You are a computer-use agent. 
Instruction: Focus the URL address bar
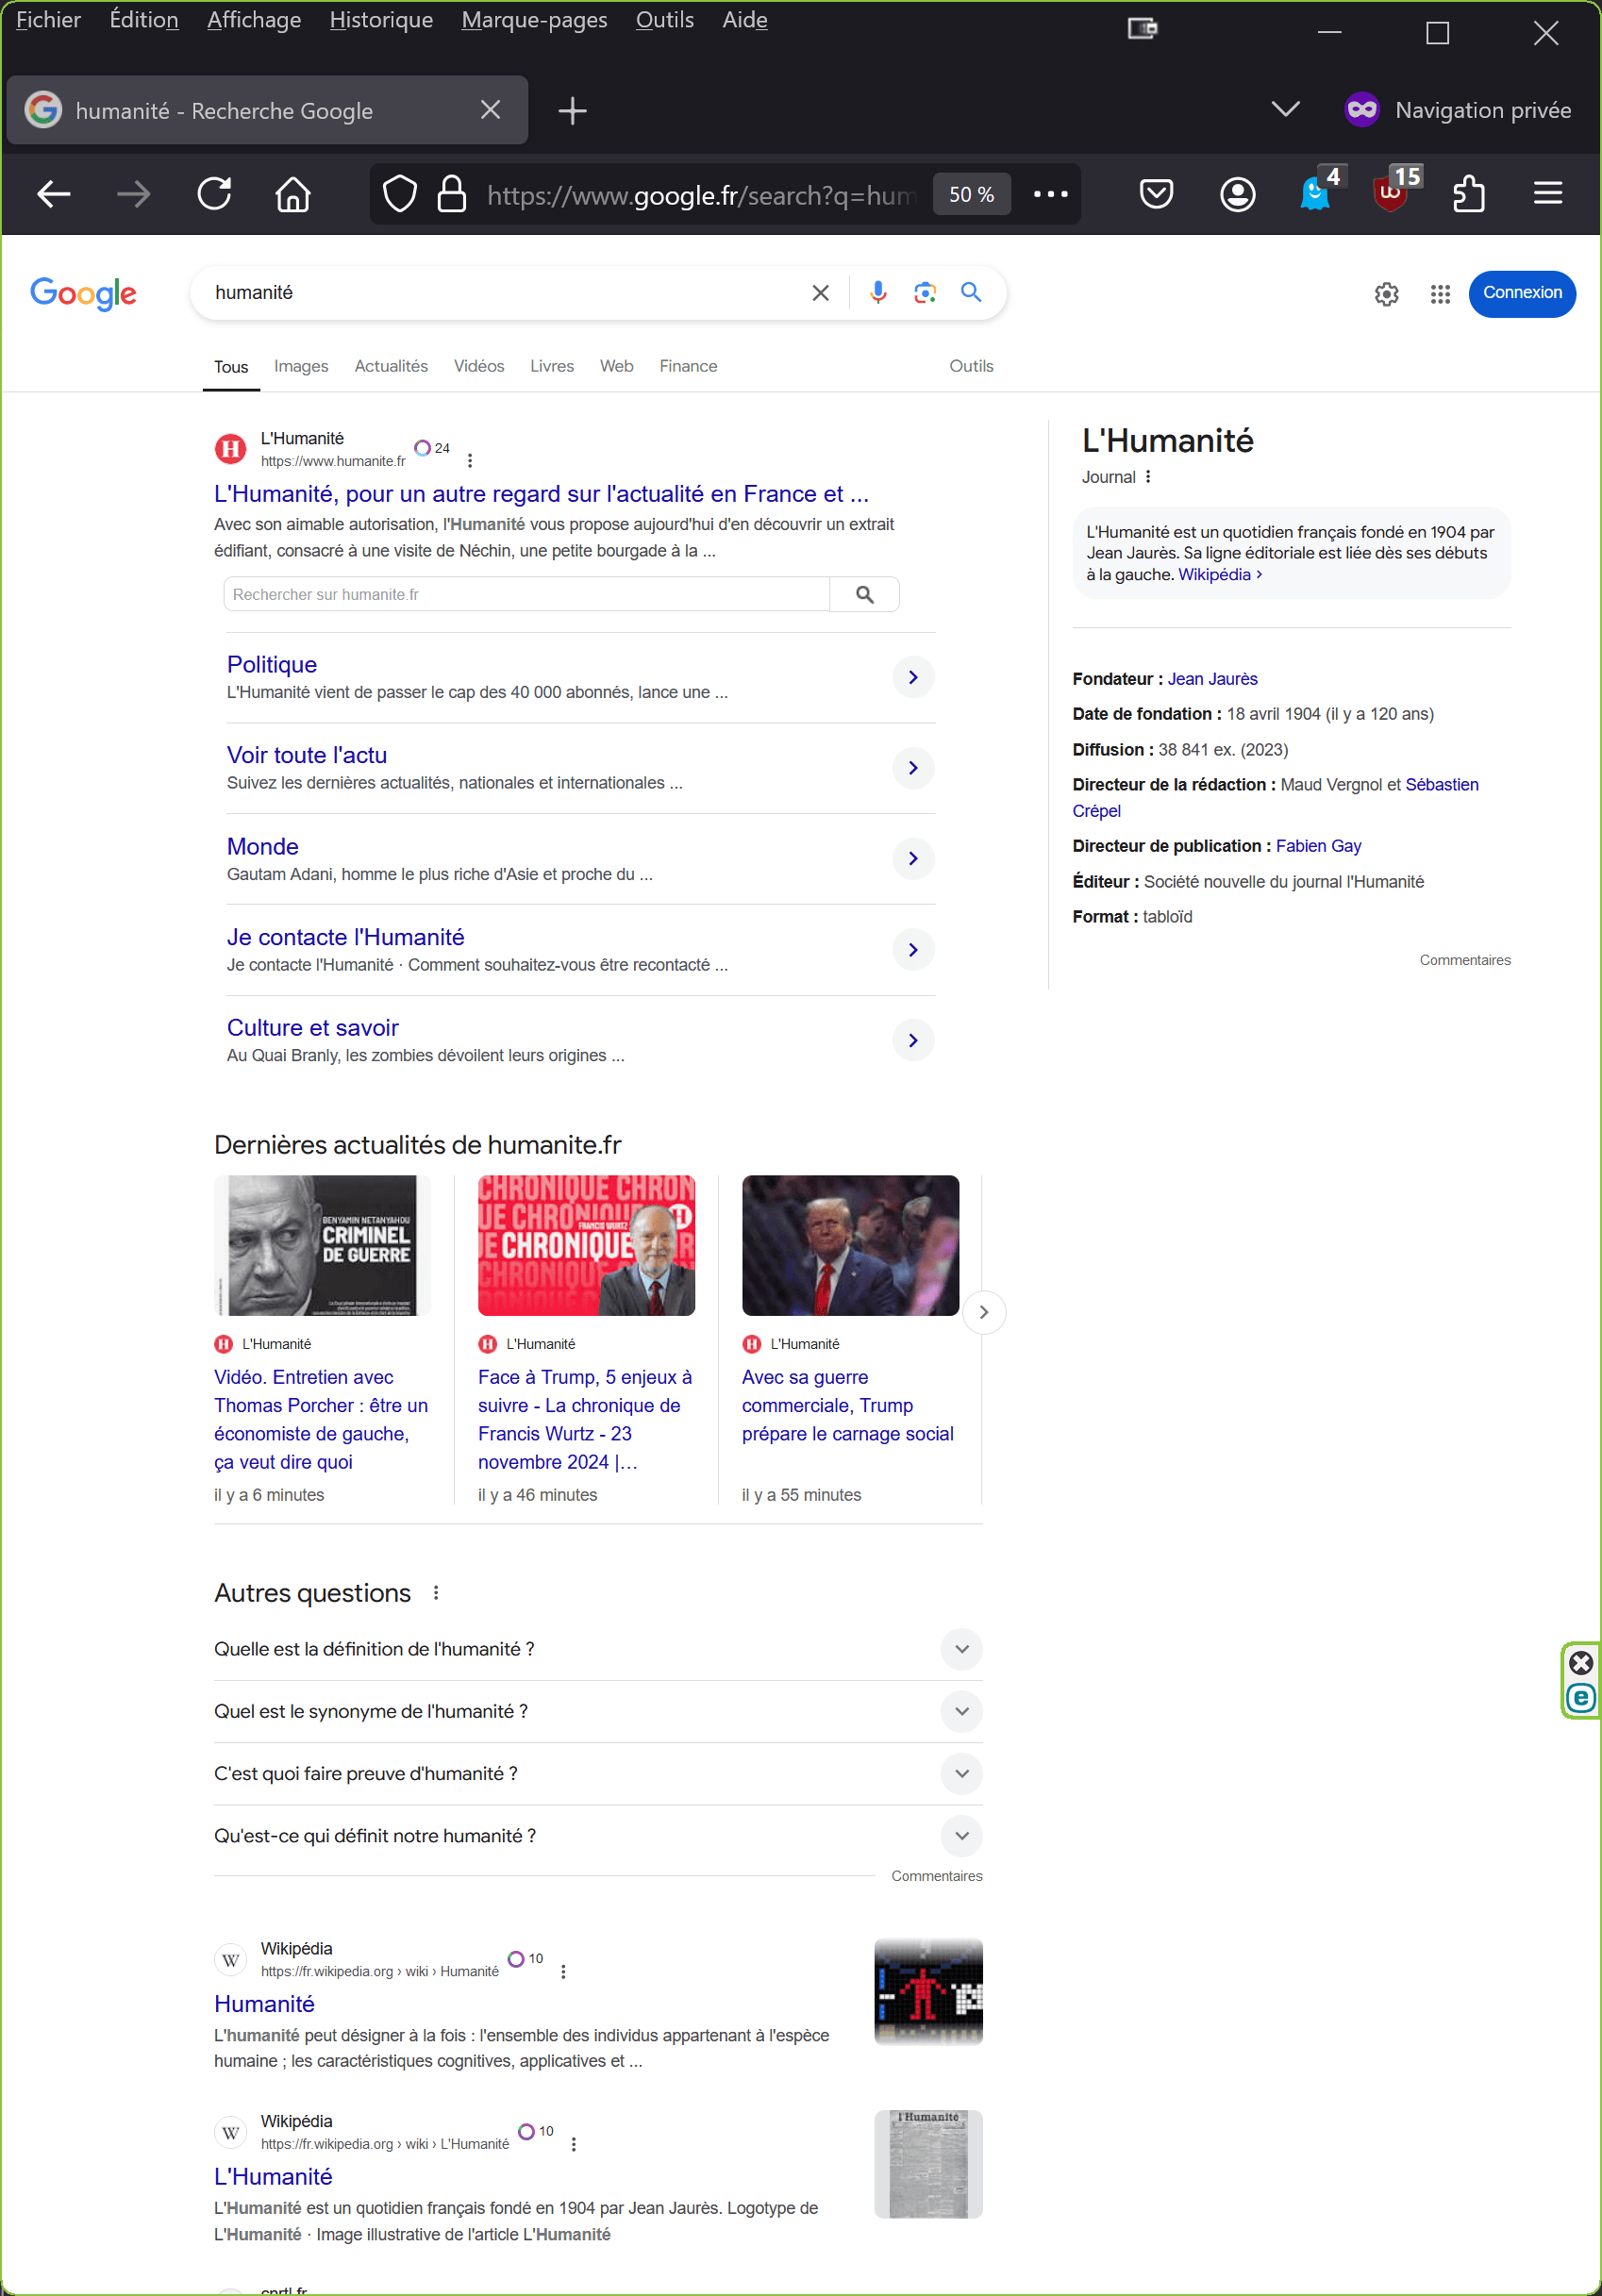point(700,195)
